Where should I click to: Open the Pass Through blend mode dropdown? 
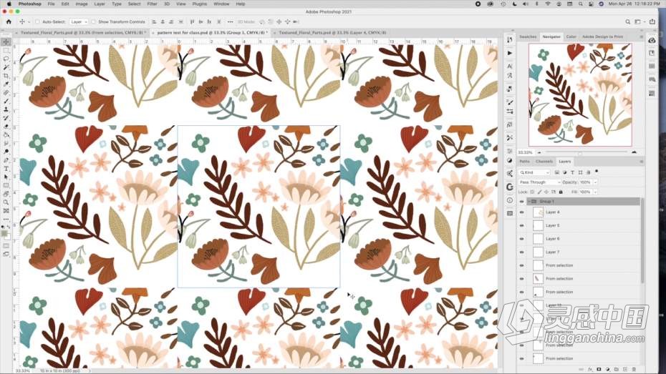539,182
